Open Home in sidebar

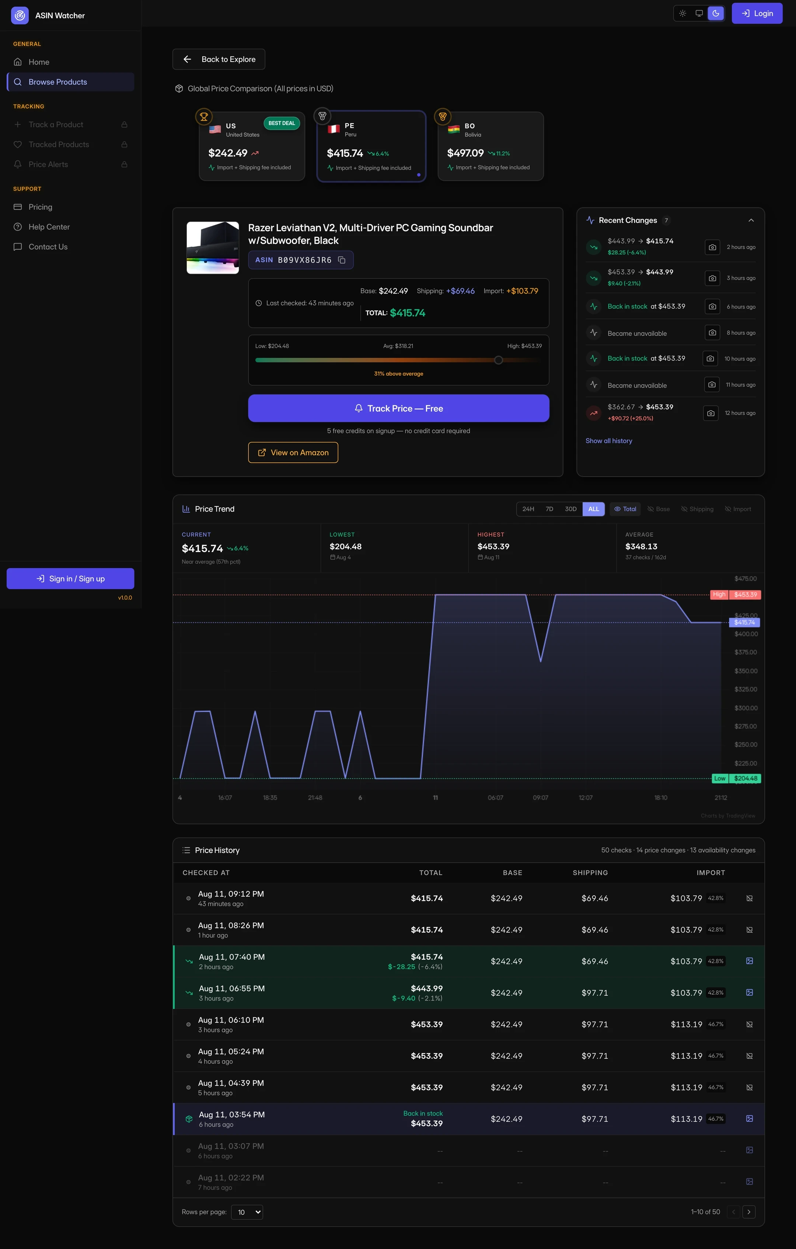tap(70, 62)
